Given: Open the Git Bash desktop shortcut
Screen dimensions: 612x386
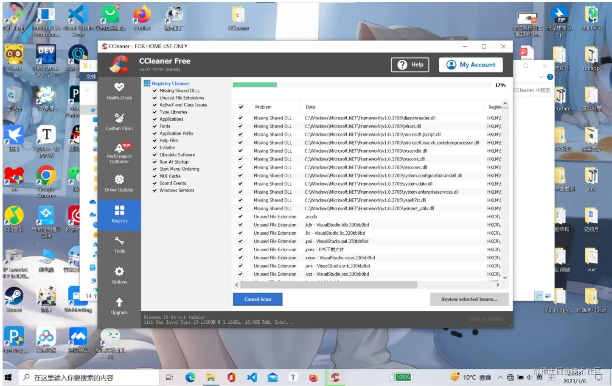Looking at the screenshot, I should tap(14, 18).
